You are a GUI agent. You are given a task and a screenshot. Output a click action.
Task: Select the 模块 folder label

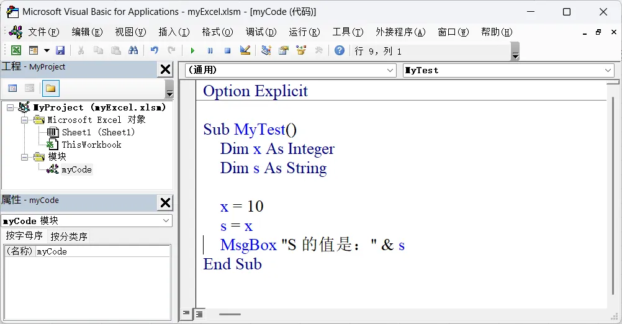pyautogui.click(x=57, y=157)
